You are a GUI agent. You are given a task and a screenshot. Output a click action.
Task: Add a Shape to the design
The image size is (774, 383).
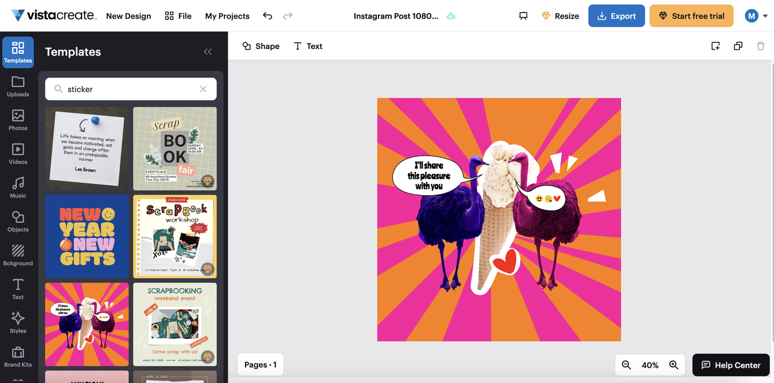[261, 46]
